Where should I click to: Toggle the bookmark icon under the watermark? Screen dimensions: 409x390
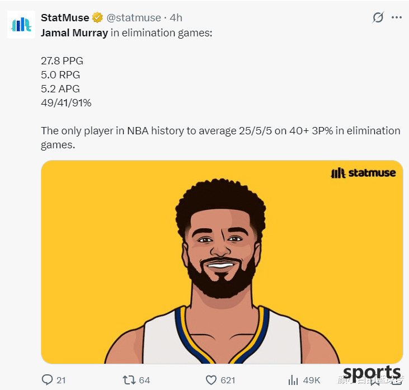click(375, 381)
